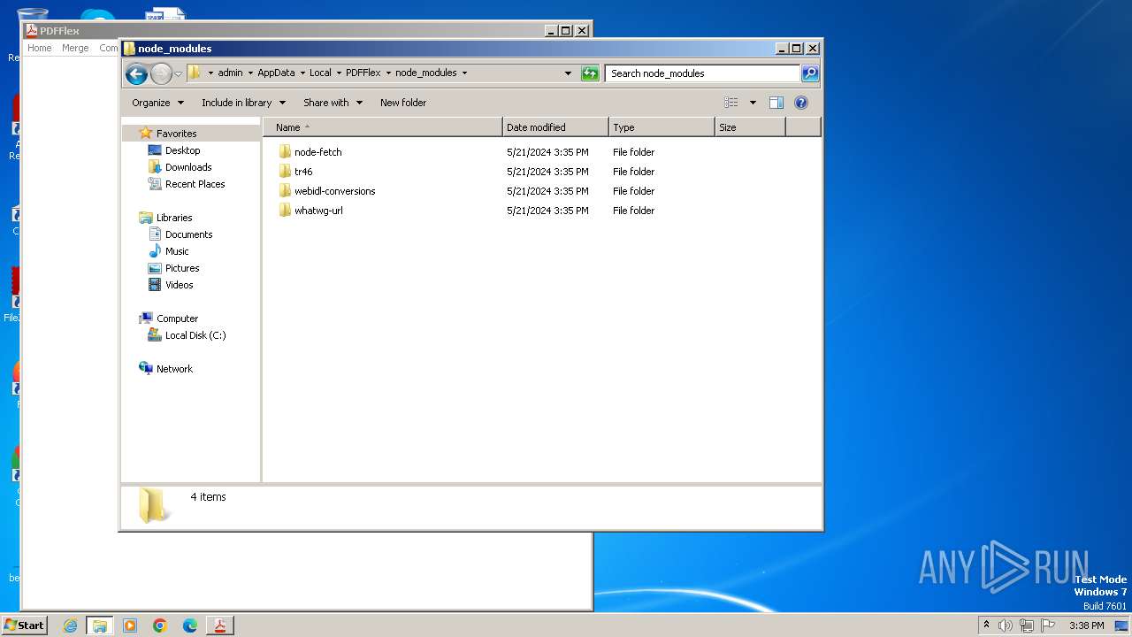Open the Home menu in PDFFlex window
The width and height of the screenshot is (1132, 637).
pyautogui.click(x=40, y=48)
